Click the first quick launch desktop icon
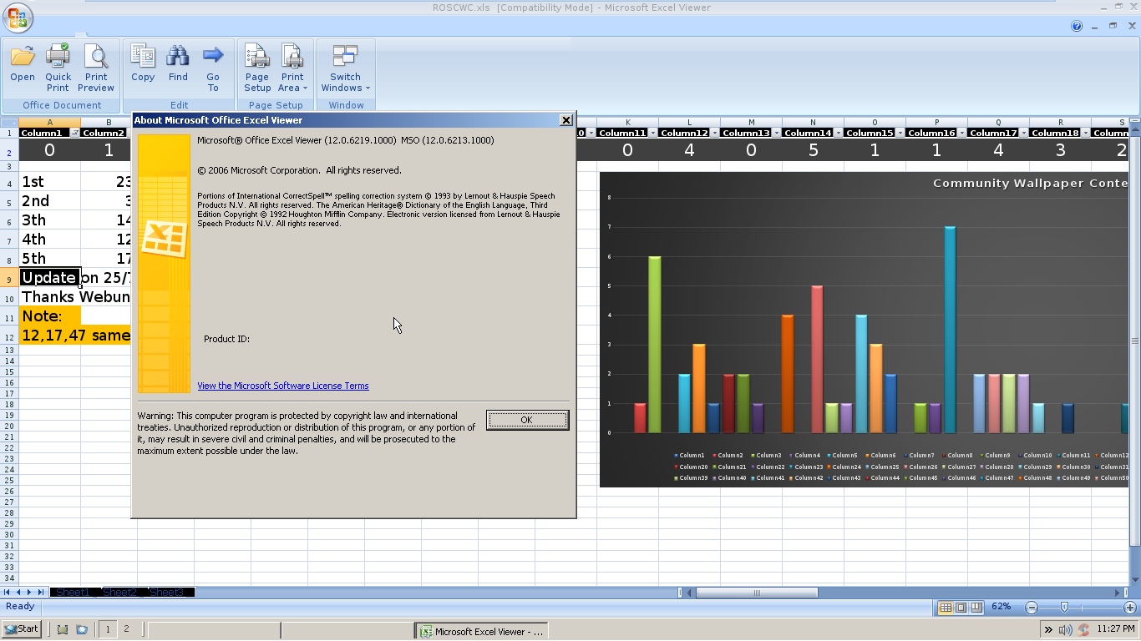 [62, 629]
